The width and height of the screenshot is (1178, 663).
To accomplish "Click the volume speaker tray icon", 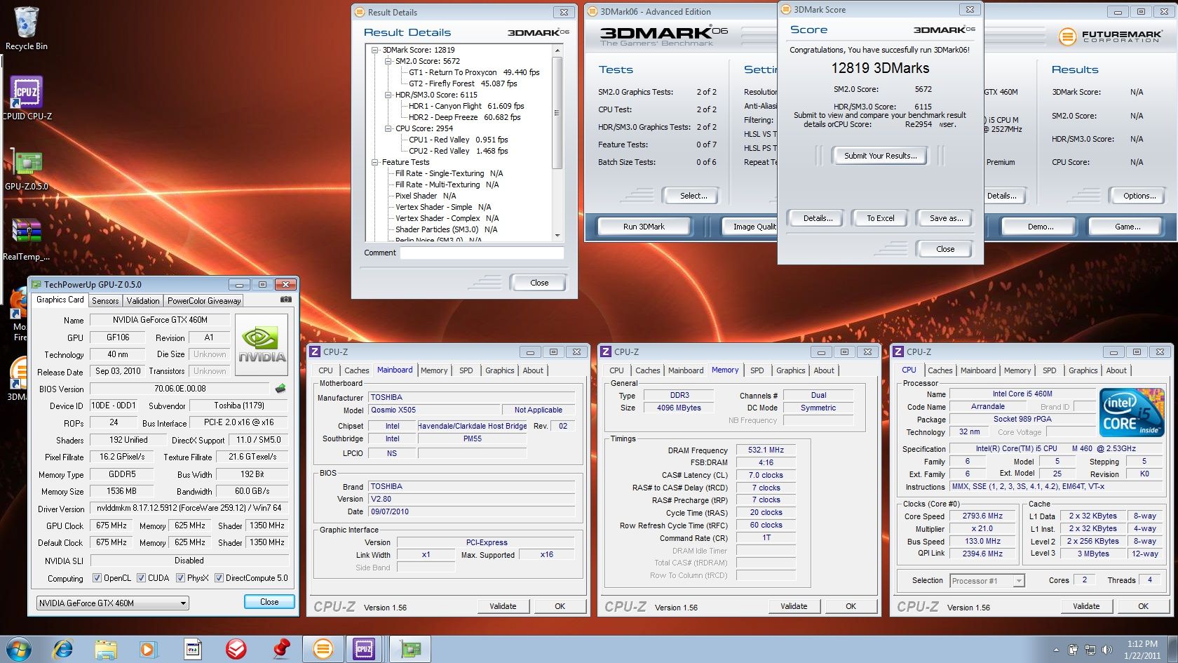I will click(x=1107, y=650).
